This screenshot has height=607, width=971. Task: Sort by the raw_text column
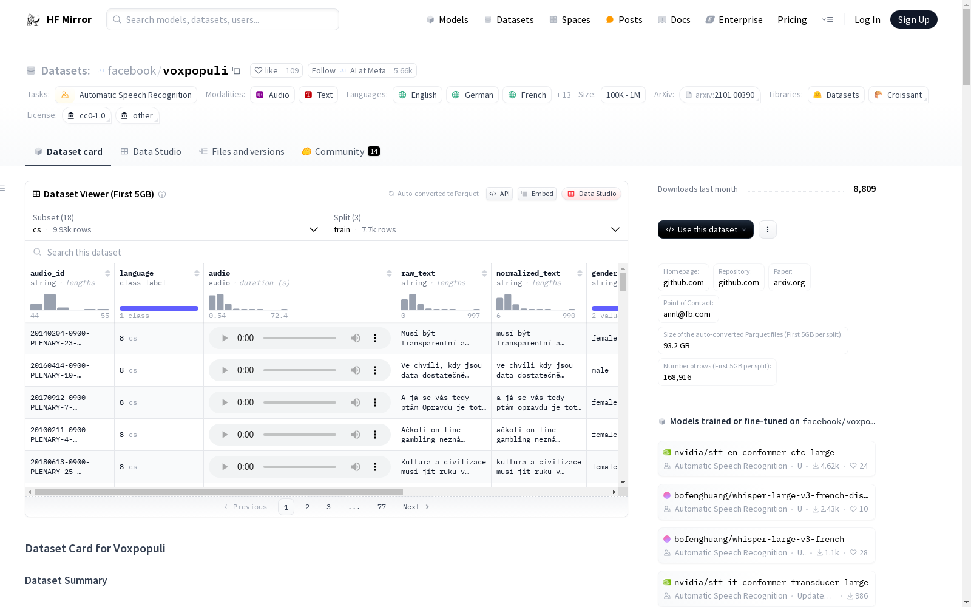point(484,273)
